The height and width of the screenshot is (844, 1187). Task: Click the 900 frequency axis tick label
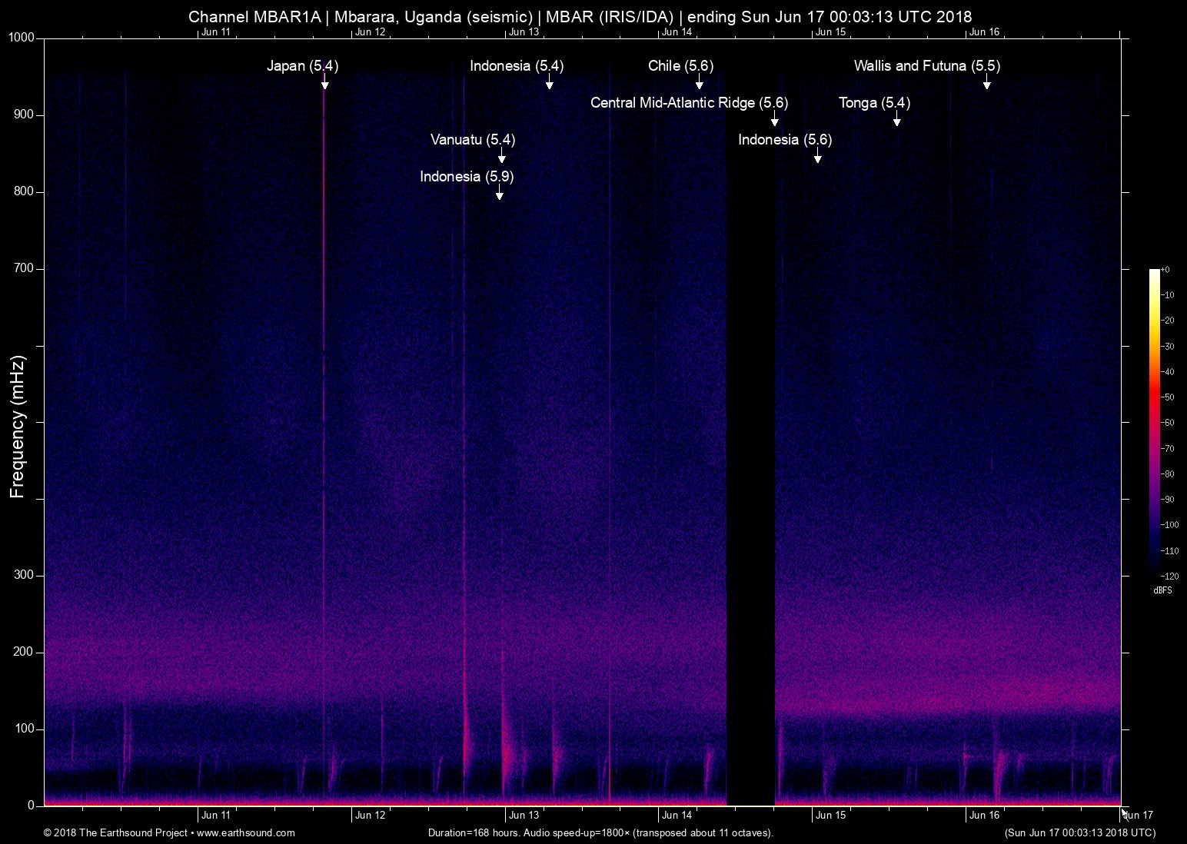pyautogui.click(x=25, y=115)
